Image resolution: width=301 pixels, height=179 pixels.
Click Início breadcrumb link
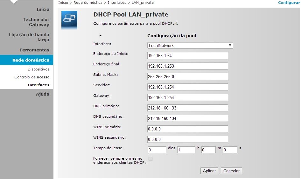[63, 3]
